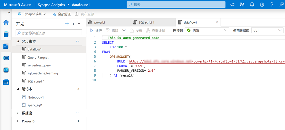Expand the 数据流 section
The height and width of the screenshot is (130, 285).
coord(18,113)
